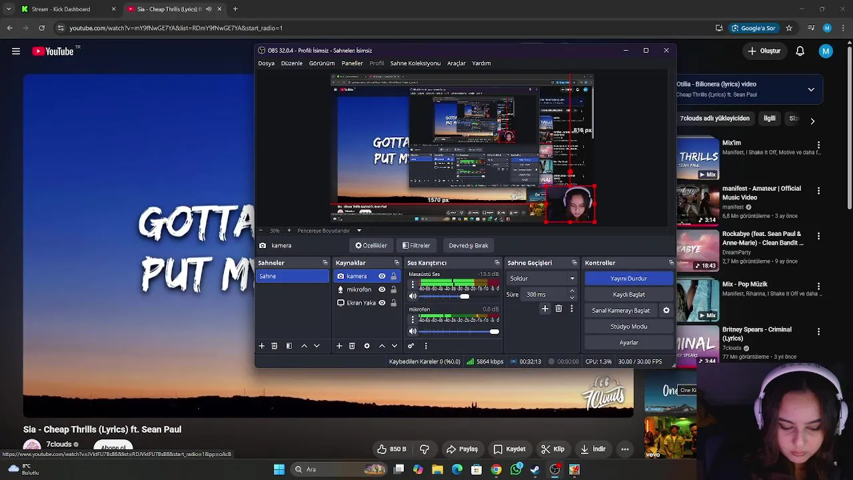This screenshot has height=480, width=853.
Task: Toggle visibility of mikrofon source
Action: [382, 289]
